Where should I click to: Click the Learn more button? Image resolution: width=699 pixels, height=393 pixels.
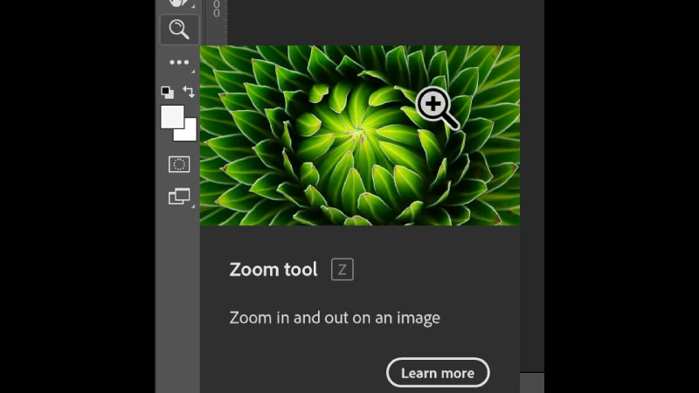[438, 373]
